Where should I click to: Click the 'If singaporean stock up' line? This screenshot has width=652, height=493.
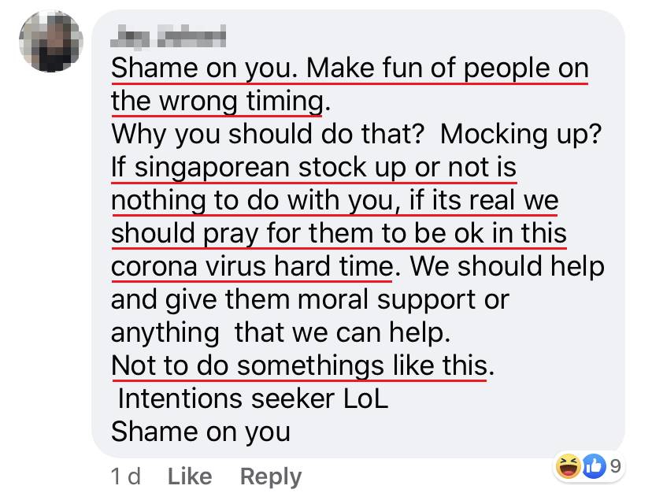tap(313, 168)
